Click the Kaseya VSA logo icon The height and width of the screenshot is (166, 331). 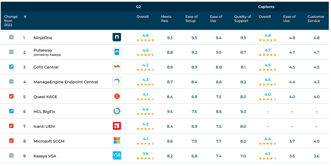pos(117,156)
